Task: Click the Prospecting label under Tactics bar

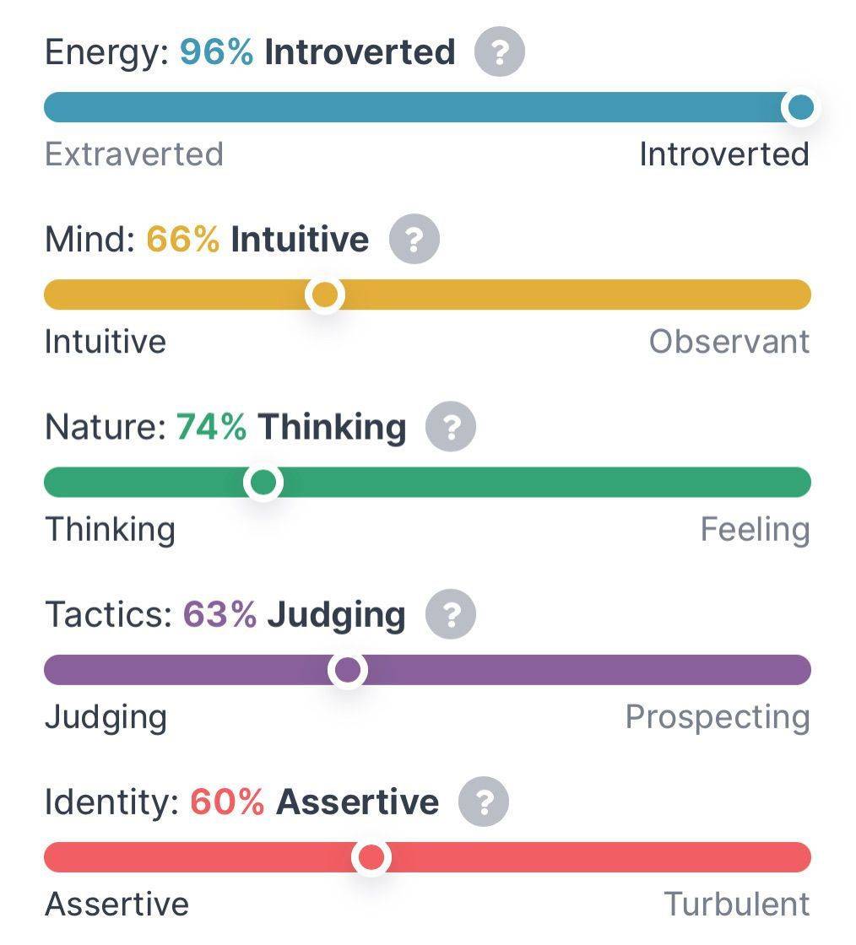Action: (x=718, y=718)
